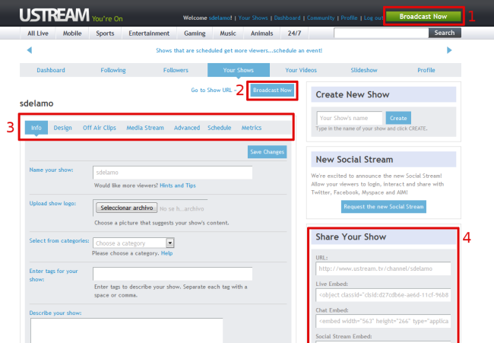Select the Advanced show tab
This screenshot has width=494, height=343.
click(187, 128)
